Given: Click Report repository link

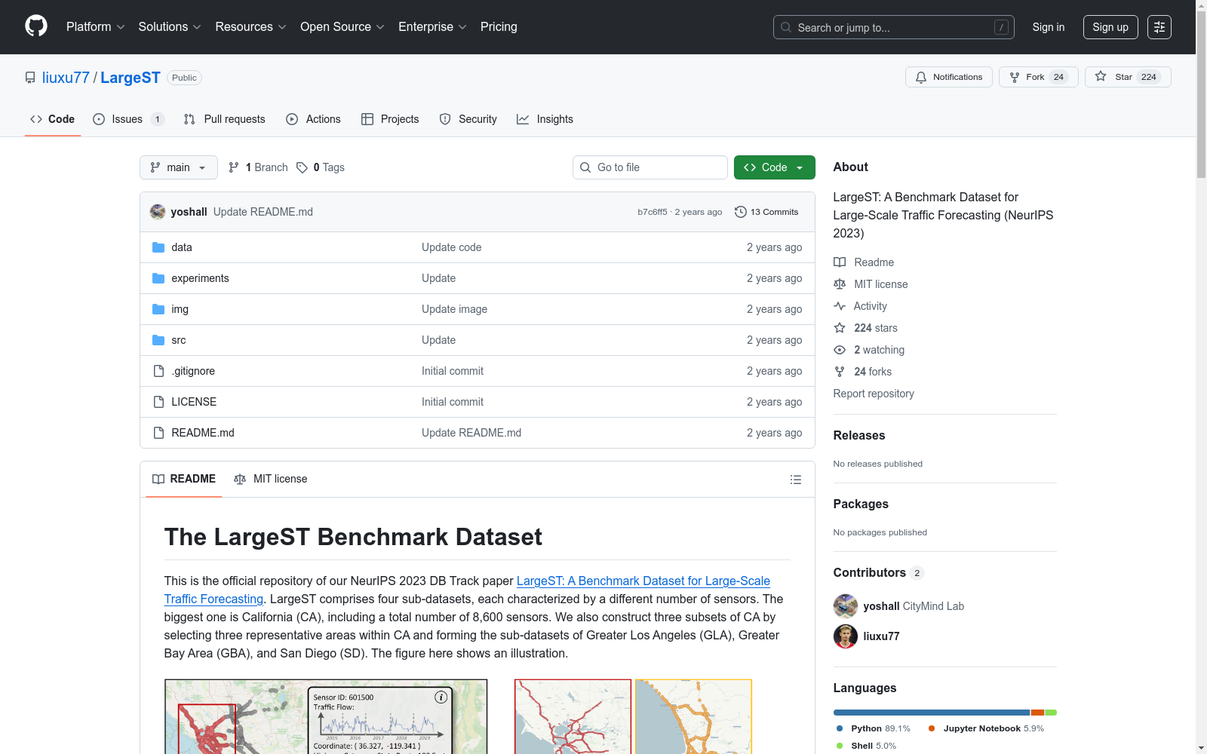Looking at the screenshot, I should [874, 394].
